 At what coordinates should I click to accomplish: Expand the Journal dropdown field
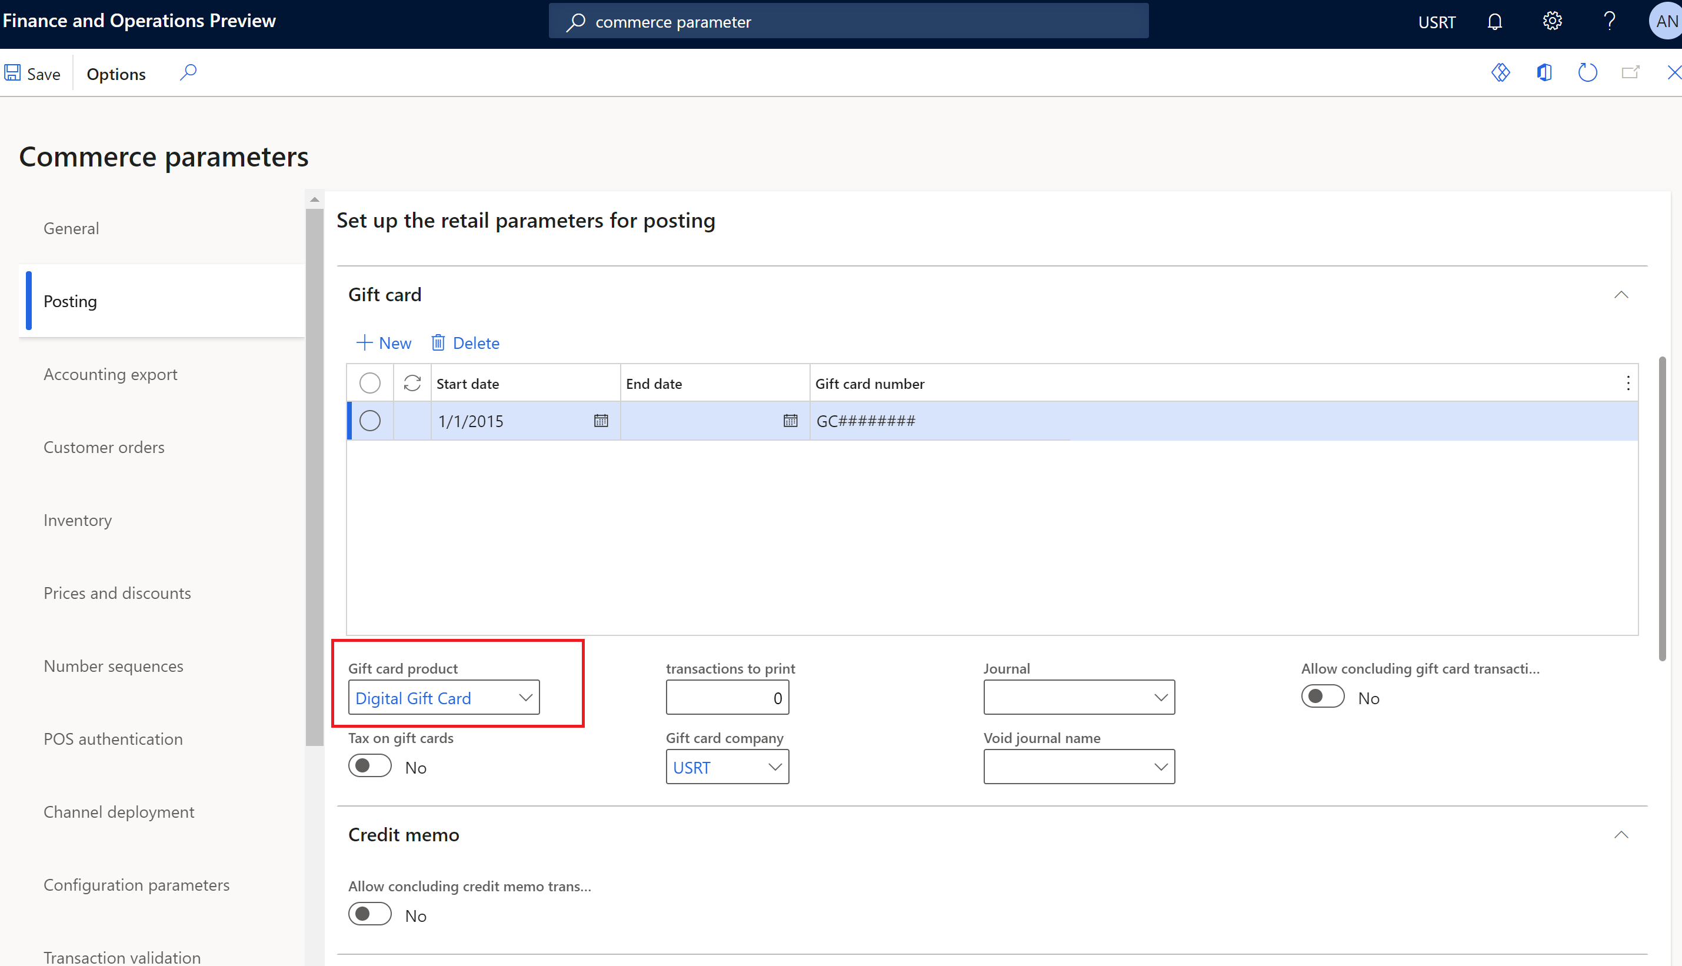tap(1160, 697)
